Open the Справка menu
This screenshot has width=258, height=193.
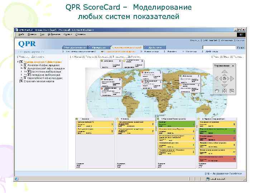point(80,34)
